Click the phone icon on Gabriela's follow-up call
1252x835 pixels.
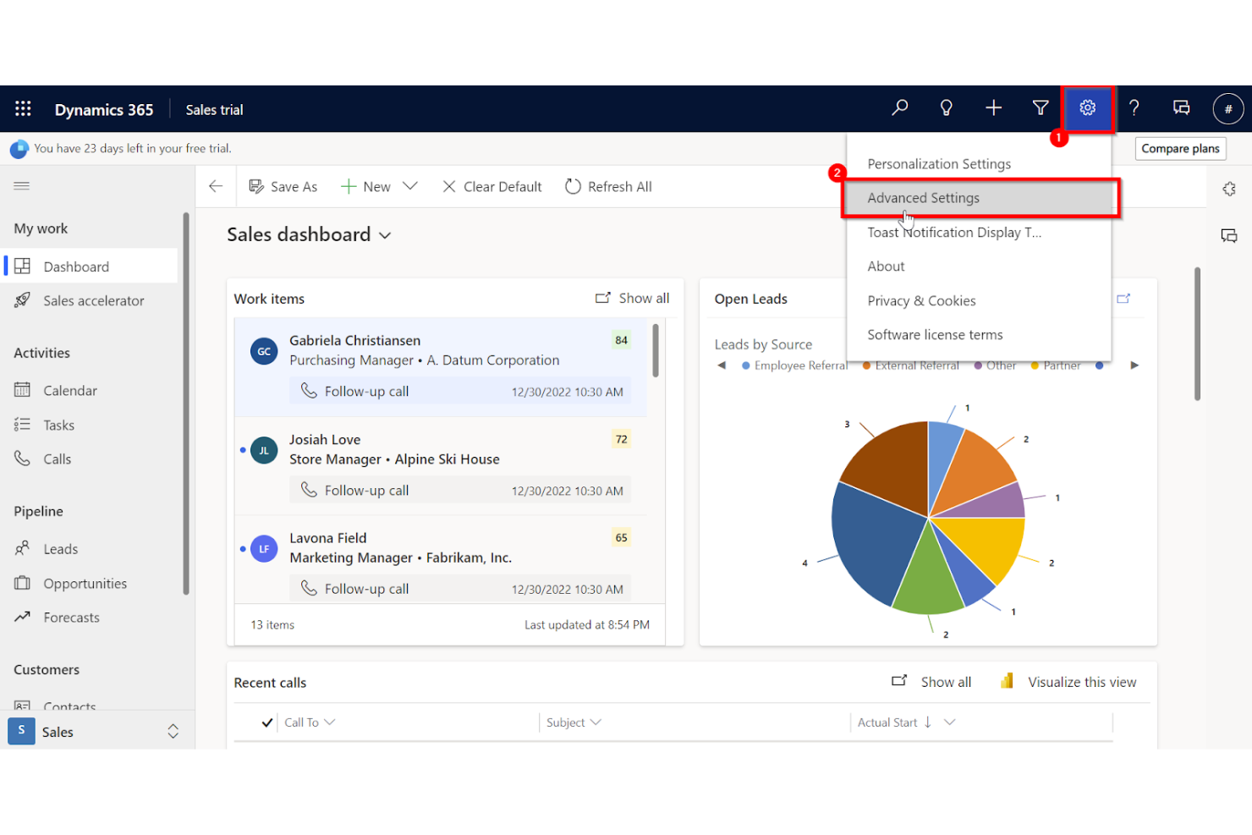point(310,391)
